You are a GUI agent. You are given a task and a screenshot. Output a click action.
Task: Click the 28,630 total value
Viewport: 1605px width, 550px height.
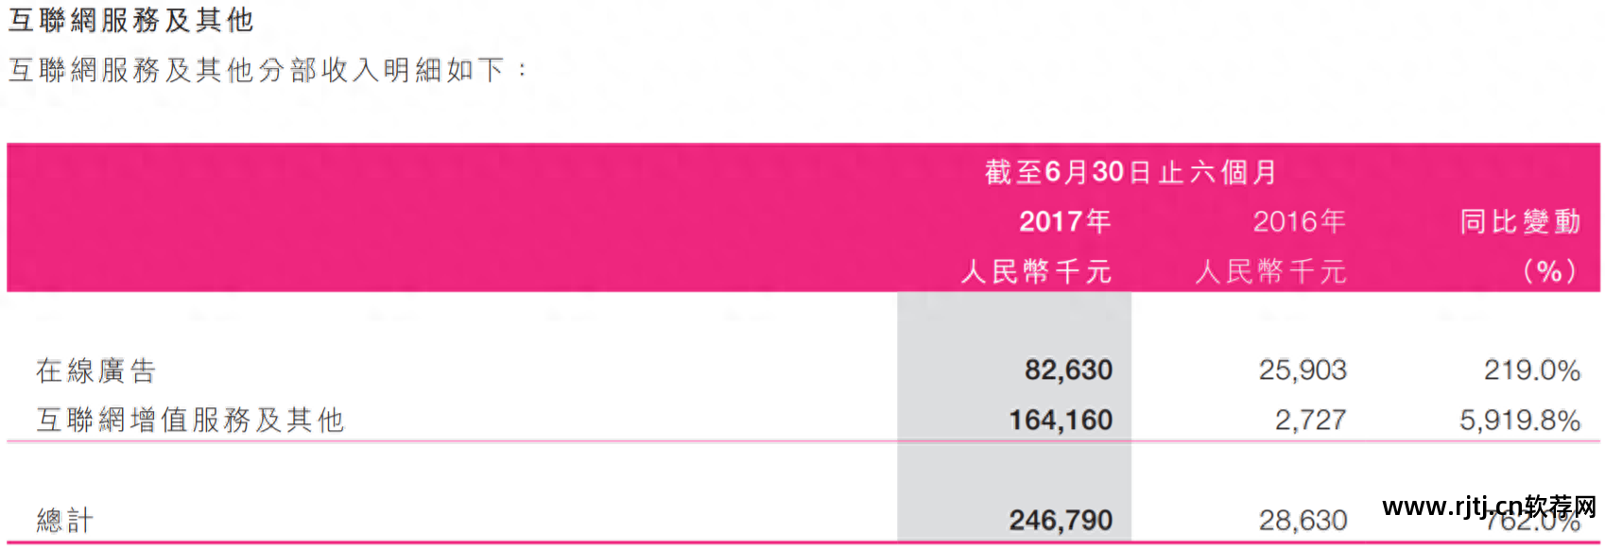(1303, 520)
